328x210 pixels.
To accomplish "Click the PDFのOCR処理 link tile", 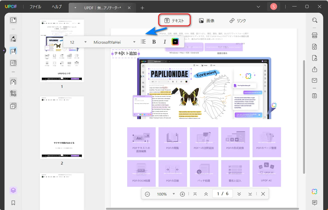I will (141, 173).
